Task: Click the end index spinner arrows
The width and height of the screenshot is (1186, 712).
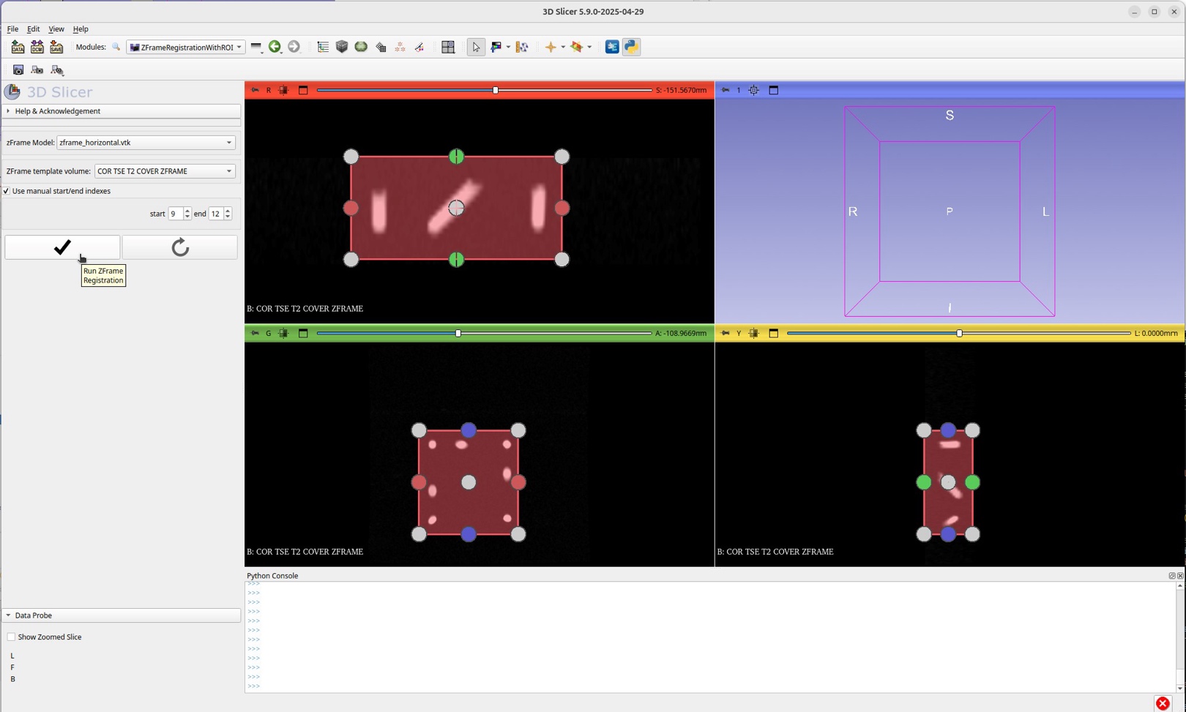Action: pyautogui.click(x=228, y=214)
